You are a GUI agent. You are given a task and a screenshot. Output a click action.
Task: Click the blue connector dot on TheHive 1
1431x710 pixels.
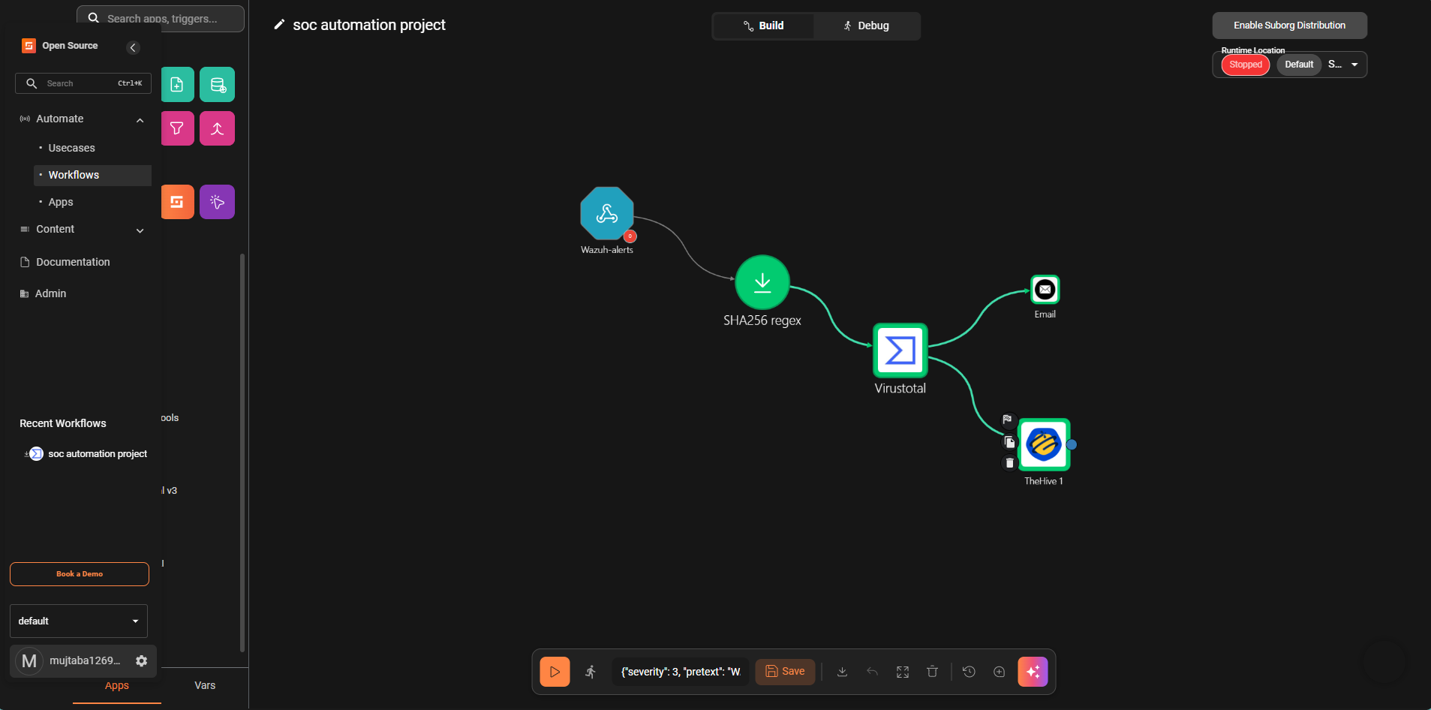[x=1072, y=445]
